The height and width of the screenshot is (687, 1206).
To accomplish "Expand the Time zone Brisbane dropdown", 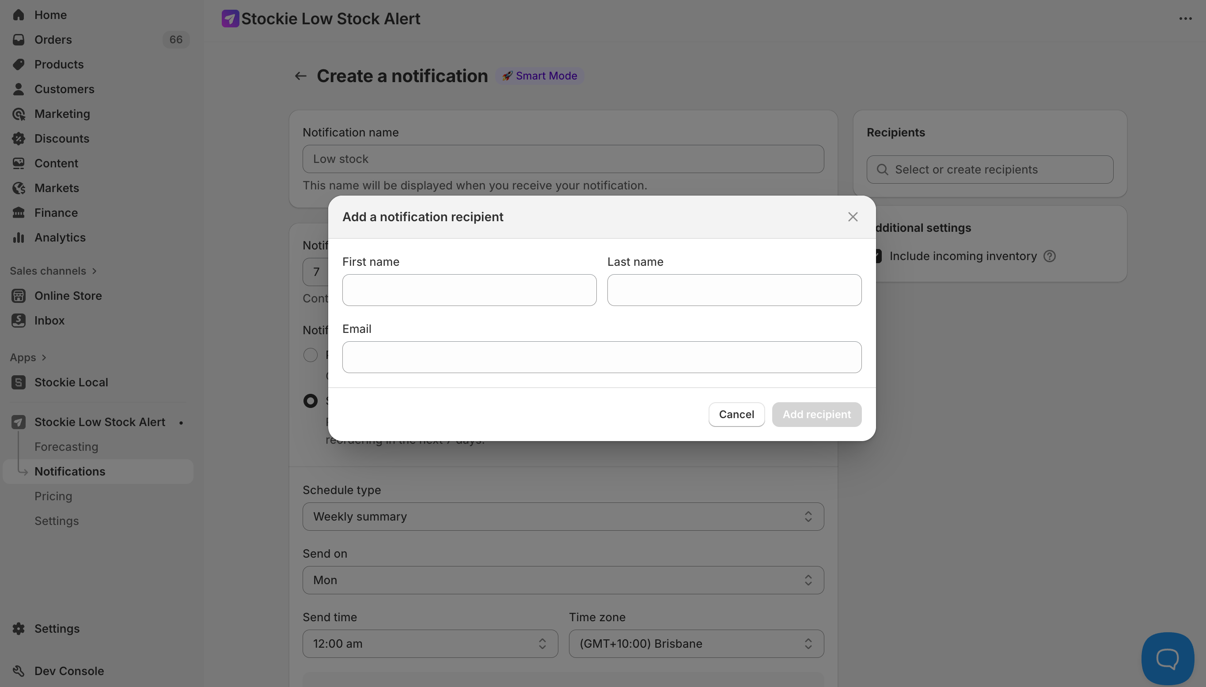I will pyautogui.click(x=696, y=644).
